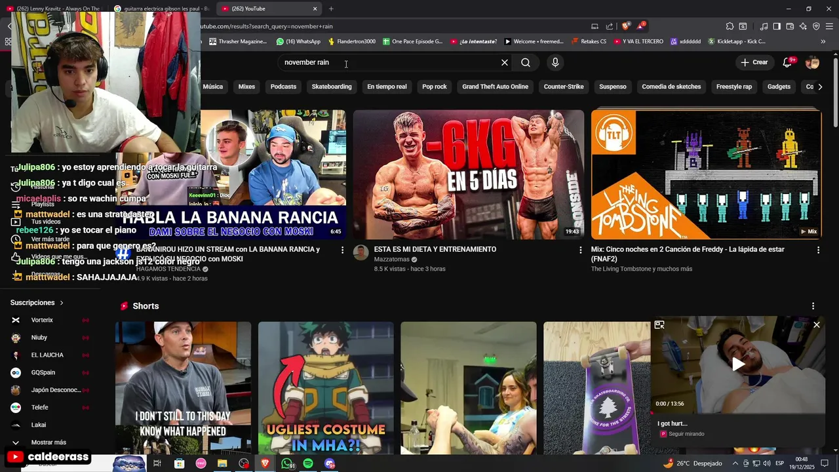Open the volume speaker tray icon

coord(766,463)
